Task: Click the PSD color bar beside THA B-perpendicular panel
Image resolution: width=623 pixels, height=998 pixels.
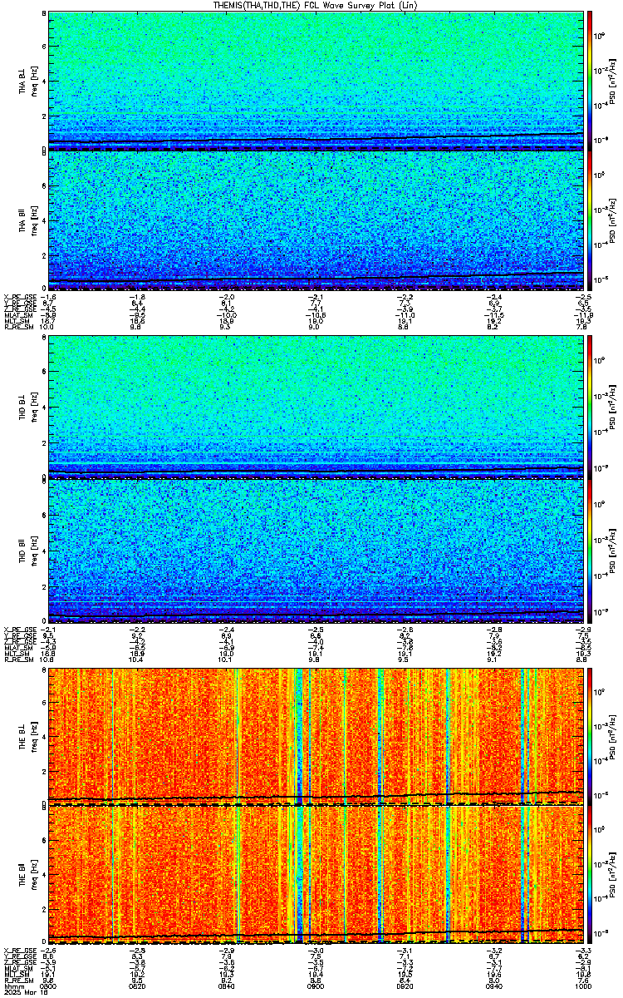Action: 590,81
